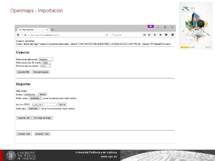This screenshot has height=161, width=215.
Task: Close the Map importer tab
Action: 47,30
